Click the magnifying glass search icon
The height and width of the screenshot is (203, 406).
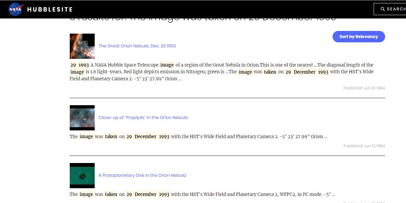click(x=383, y=9)
